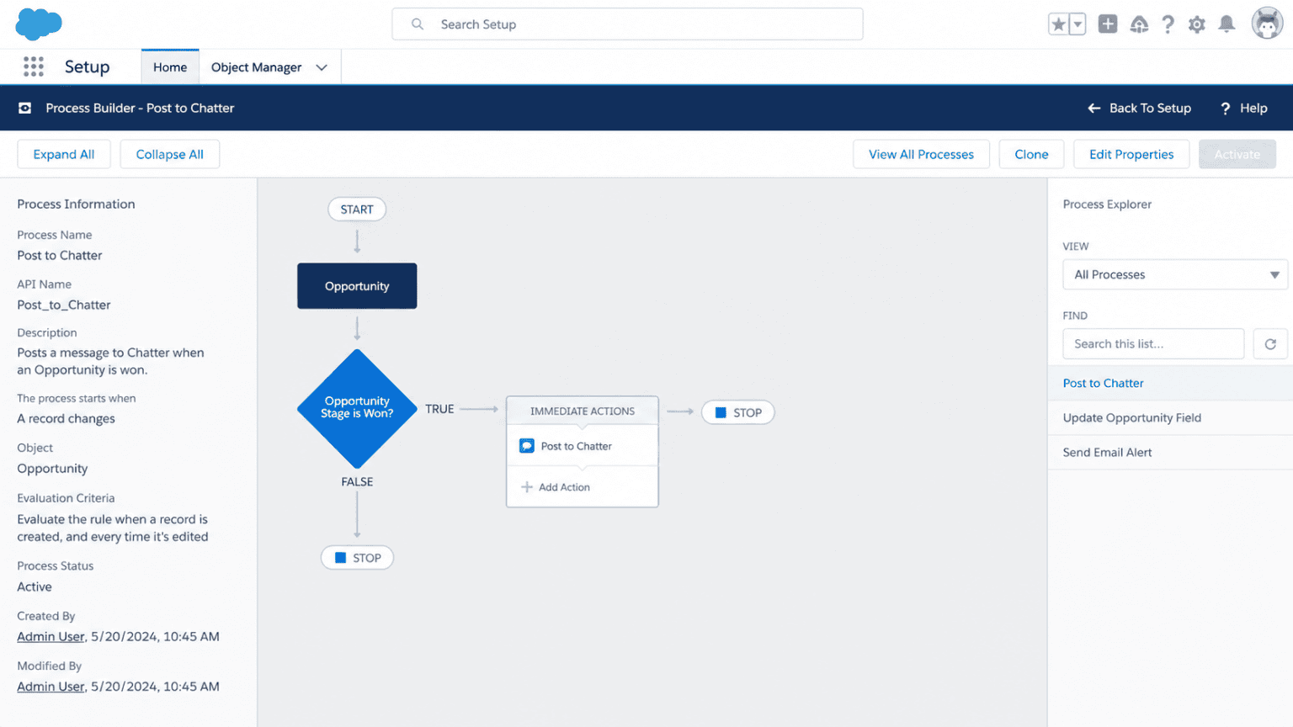Select the Opportunity Stage is Won diamond
The height and width of the screenshot is (727, 1293).
(357, 408)
